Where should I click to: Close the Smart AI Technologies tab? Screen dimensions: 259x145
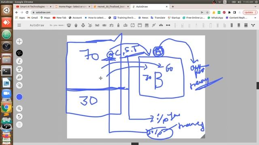click(x=51, y=6)
